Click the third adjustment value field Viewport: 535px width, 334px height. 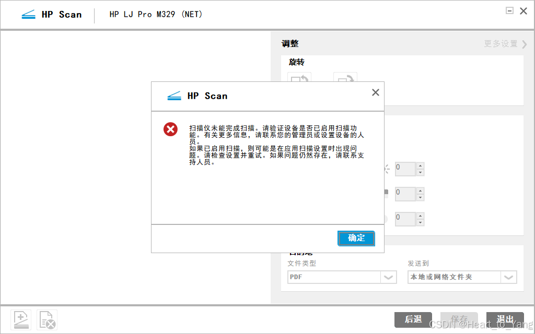pos(405,219)
